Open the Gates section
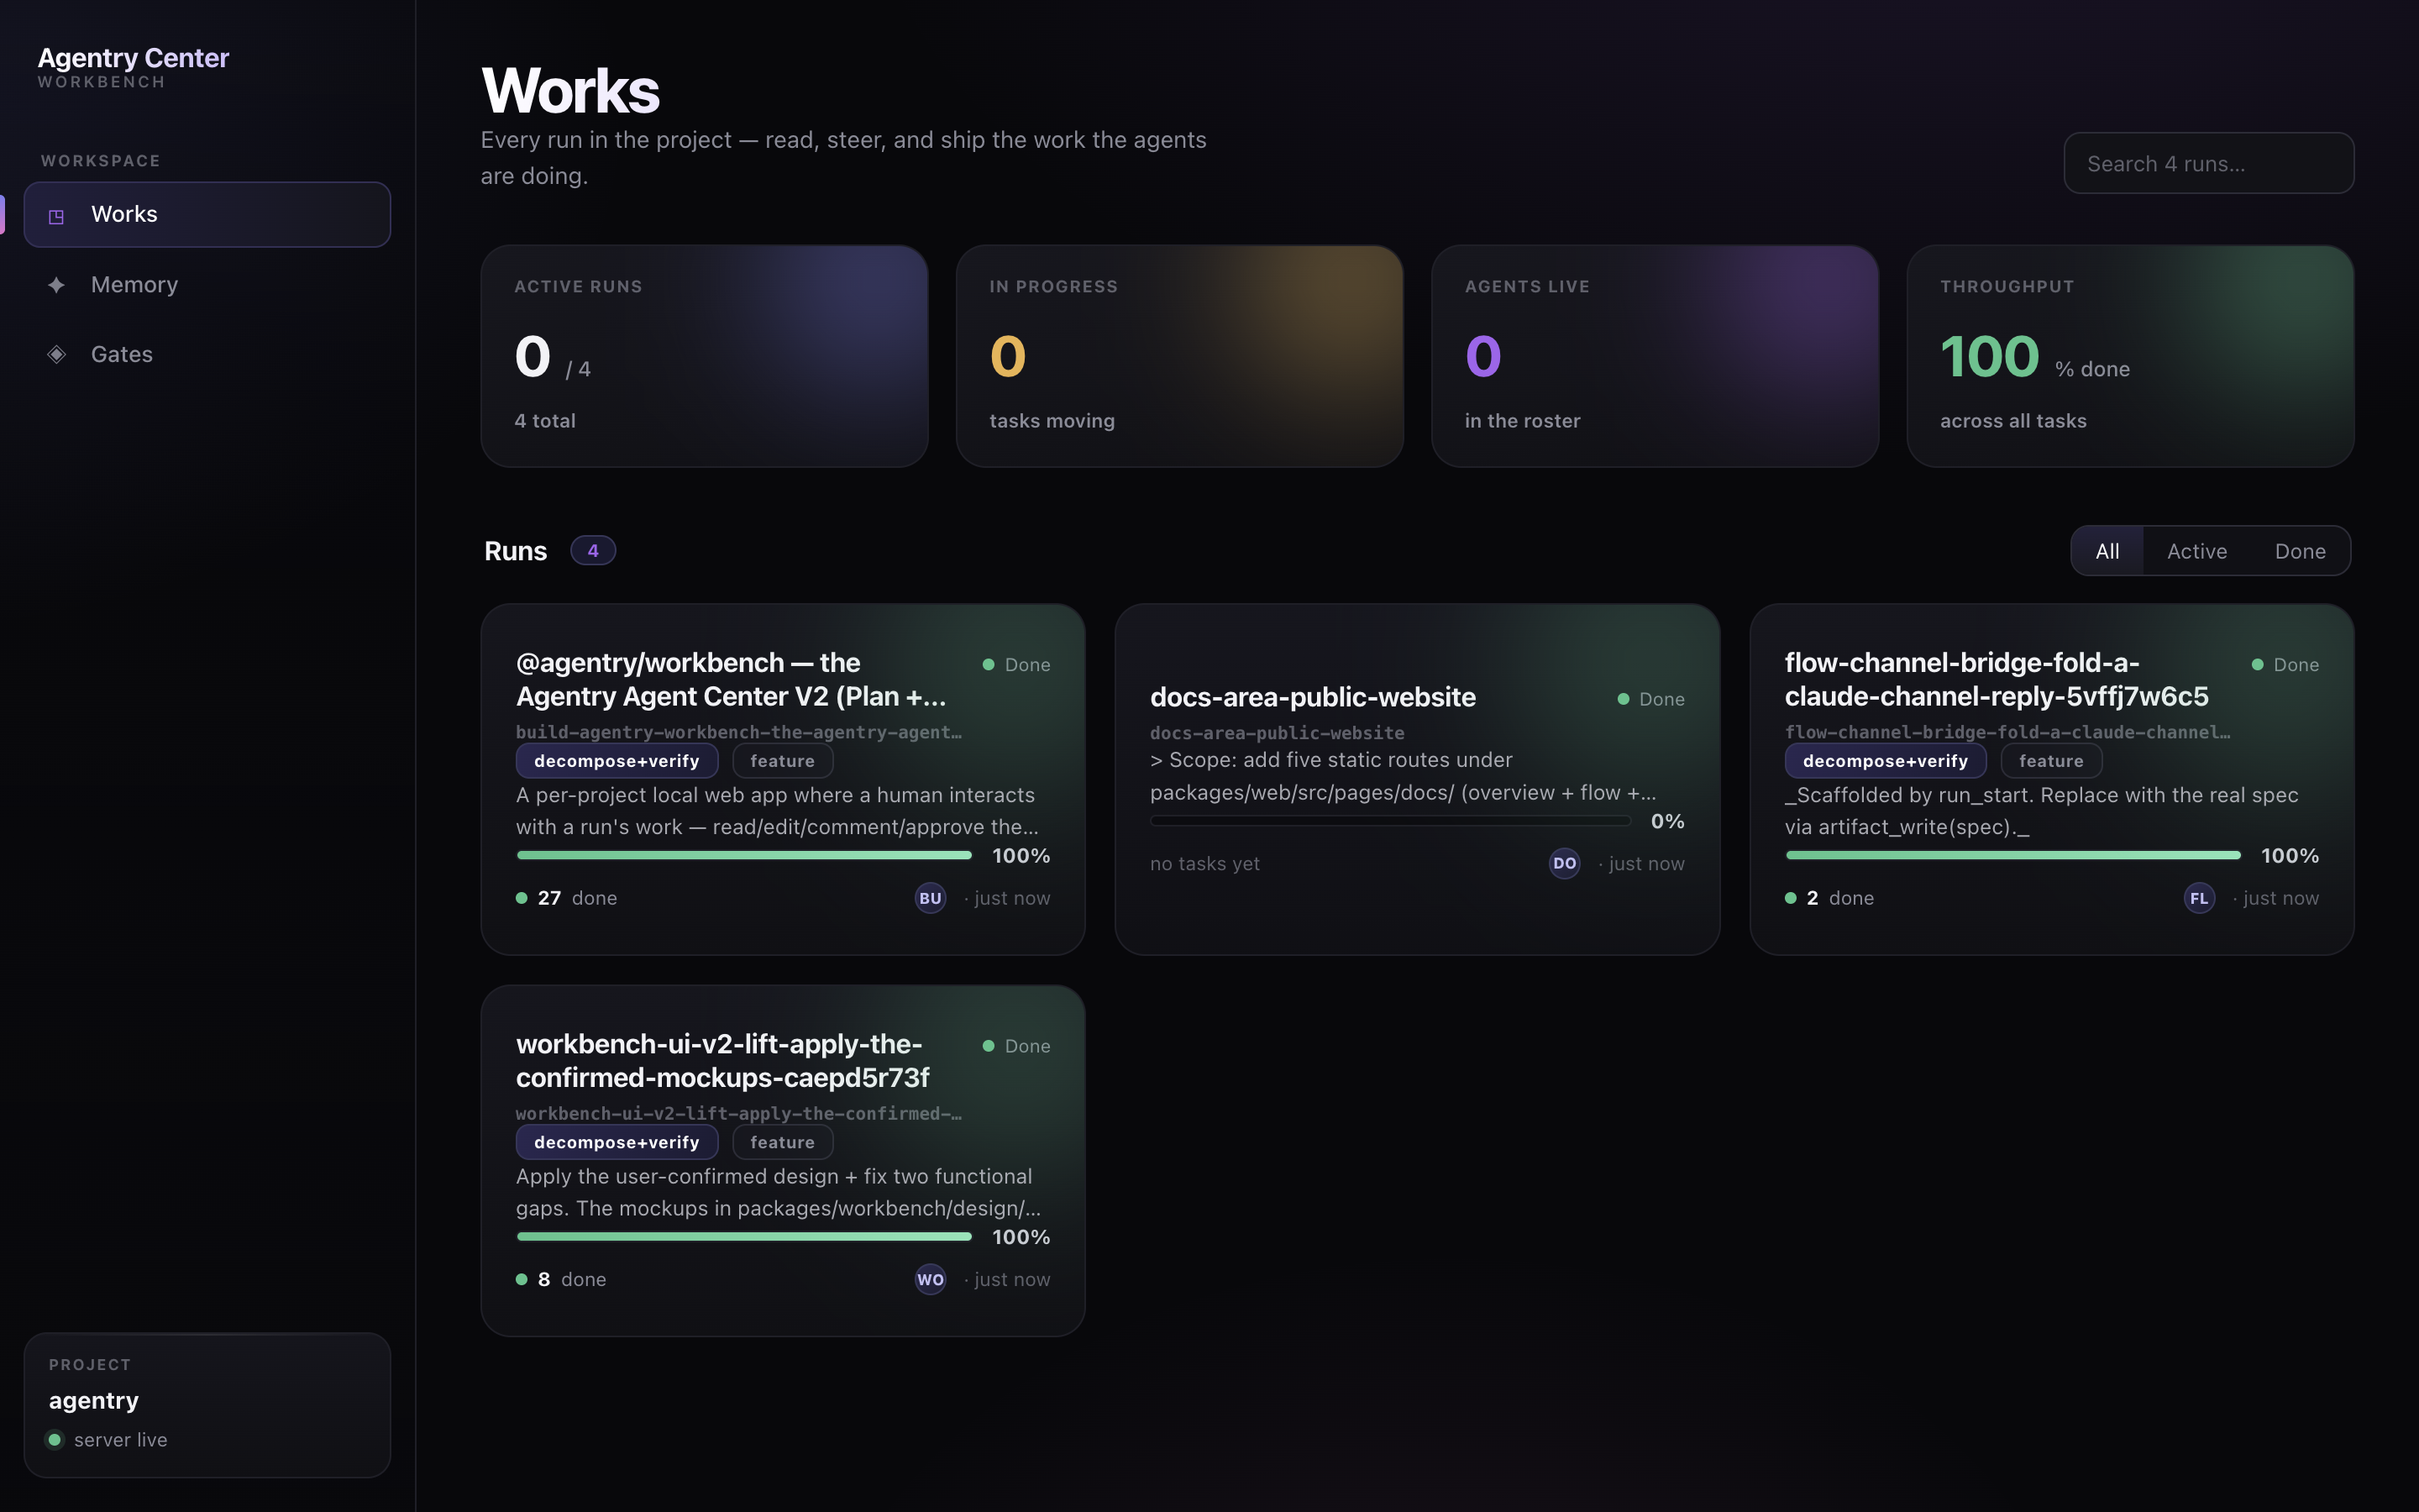 (x=207, y=354)
